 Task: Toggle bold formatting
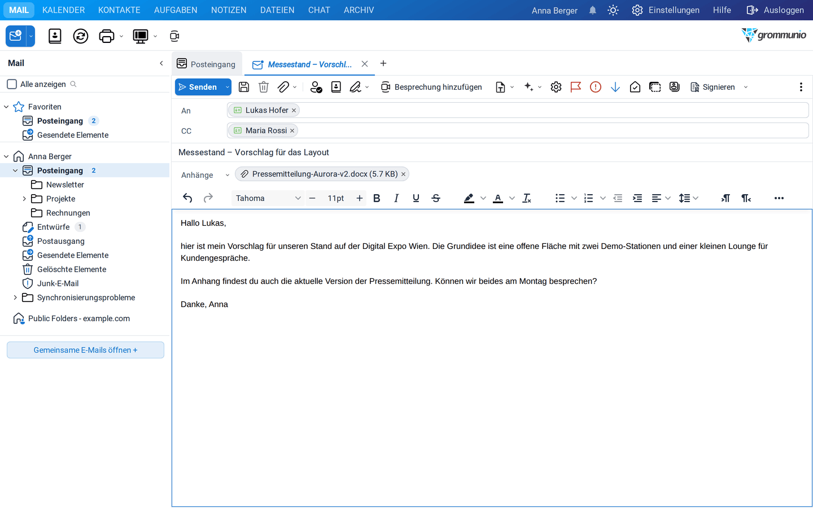(377, 198)
